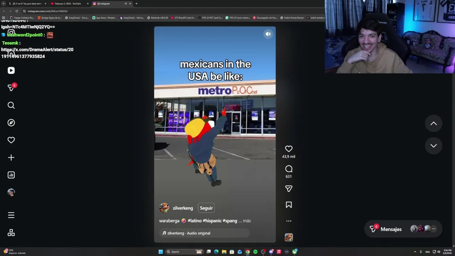Open the 'Twitch Emote Resizer' bookmark
This screenshot has height=256, width=455.
(x=292, y=18)
